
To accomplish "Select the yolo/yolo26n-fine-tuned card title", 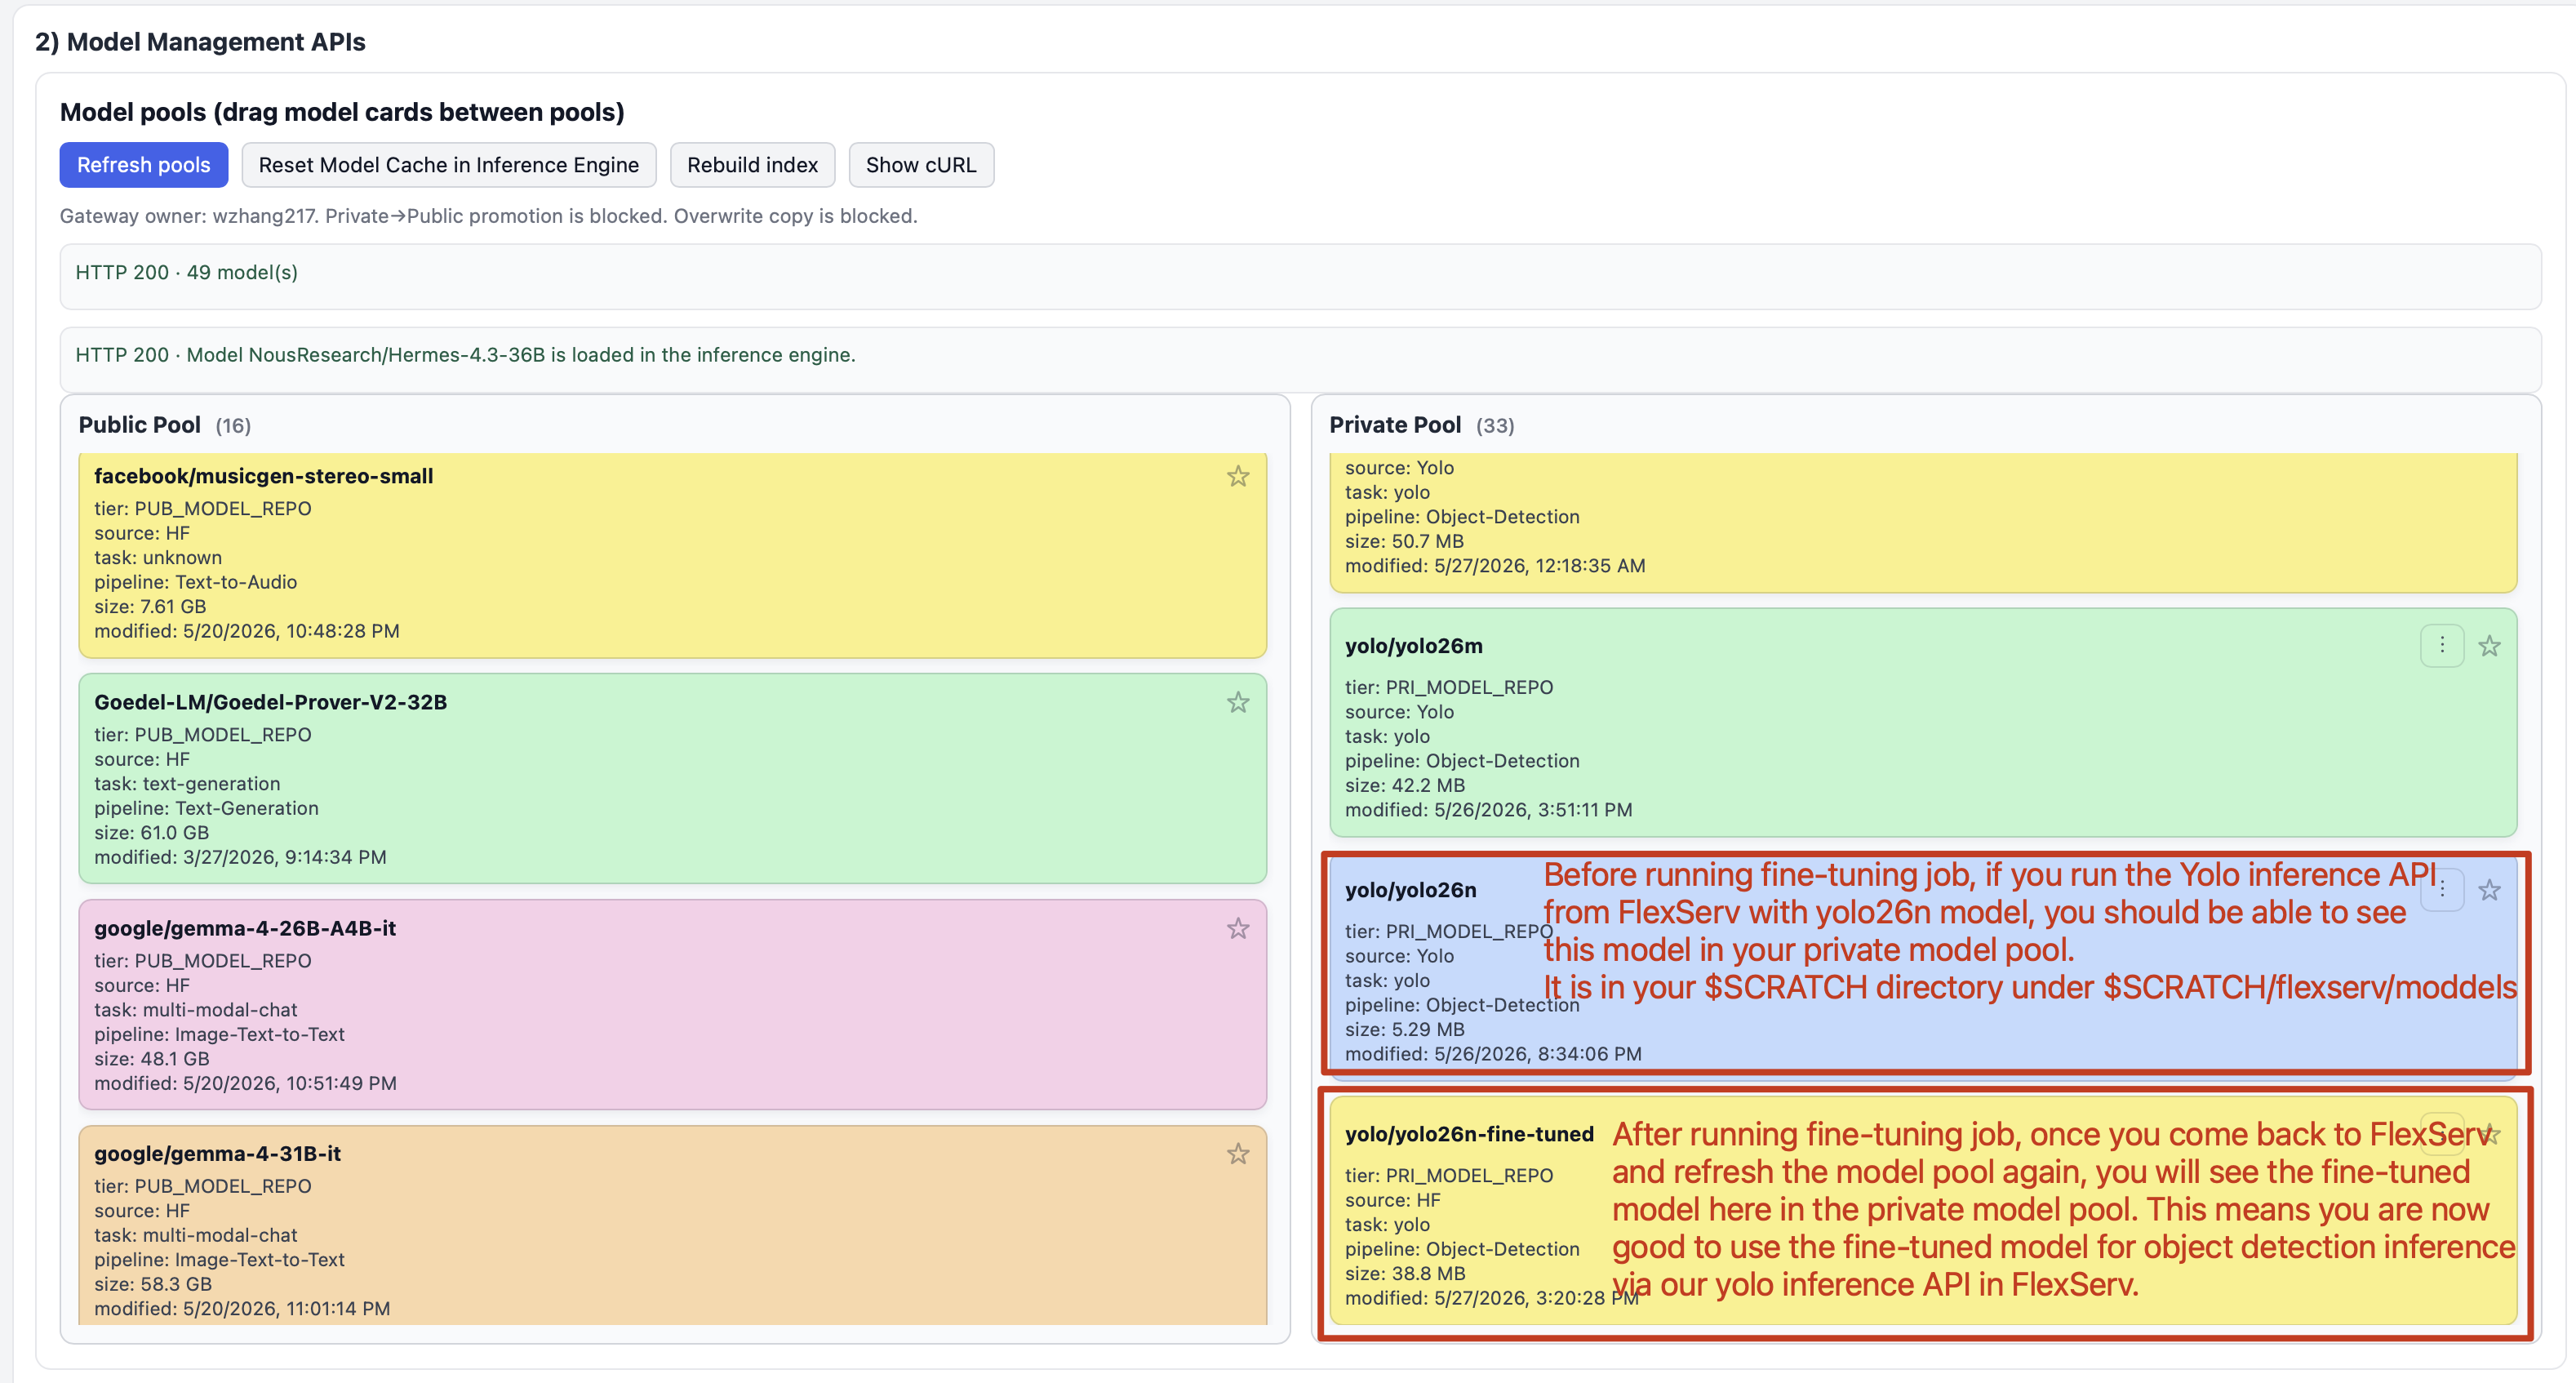I will point(1469,1134).
